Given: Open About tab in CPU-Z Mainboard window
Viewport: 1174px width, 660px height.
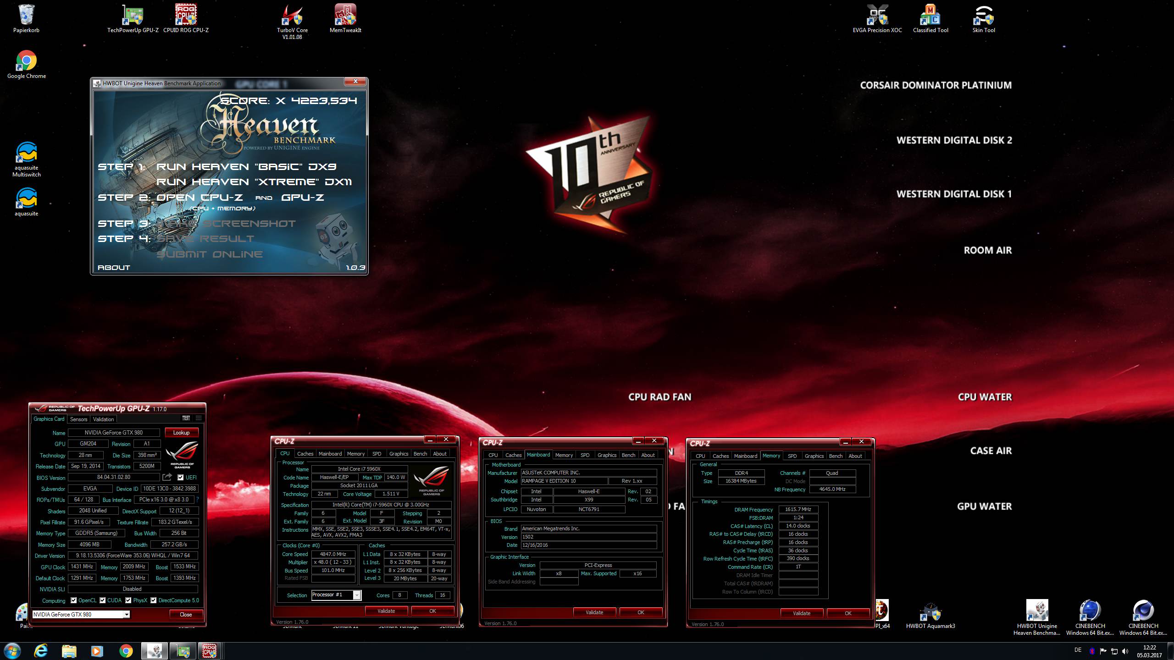Looking at the screenshot, I should [648, 455].
